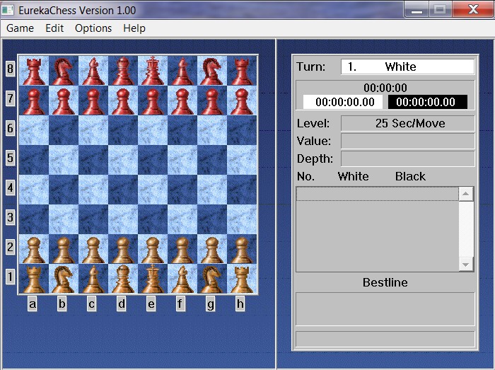The height and width of the screenshot is (370, 495).
Task: Click the red pawn on c7
Action: pyautogui.click(x=93, y=101)
